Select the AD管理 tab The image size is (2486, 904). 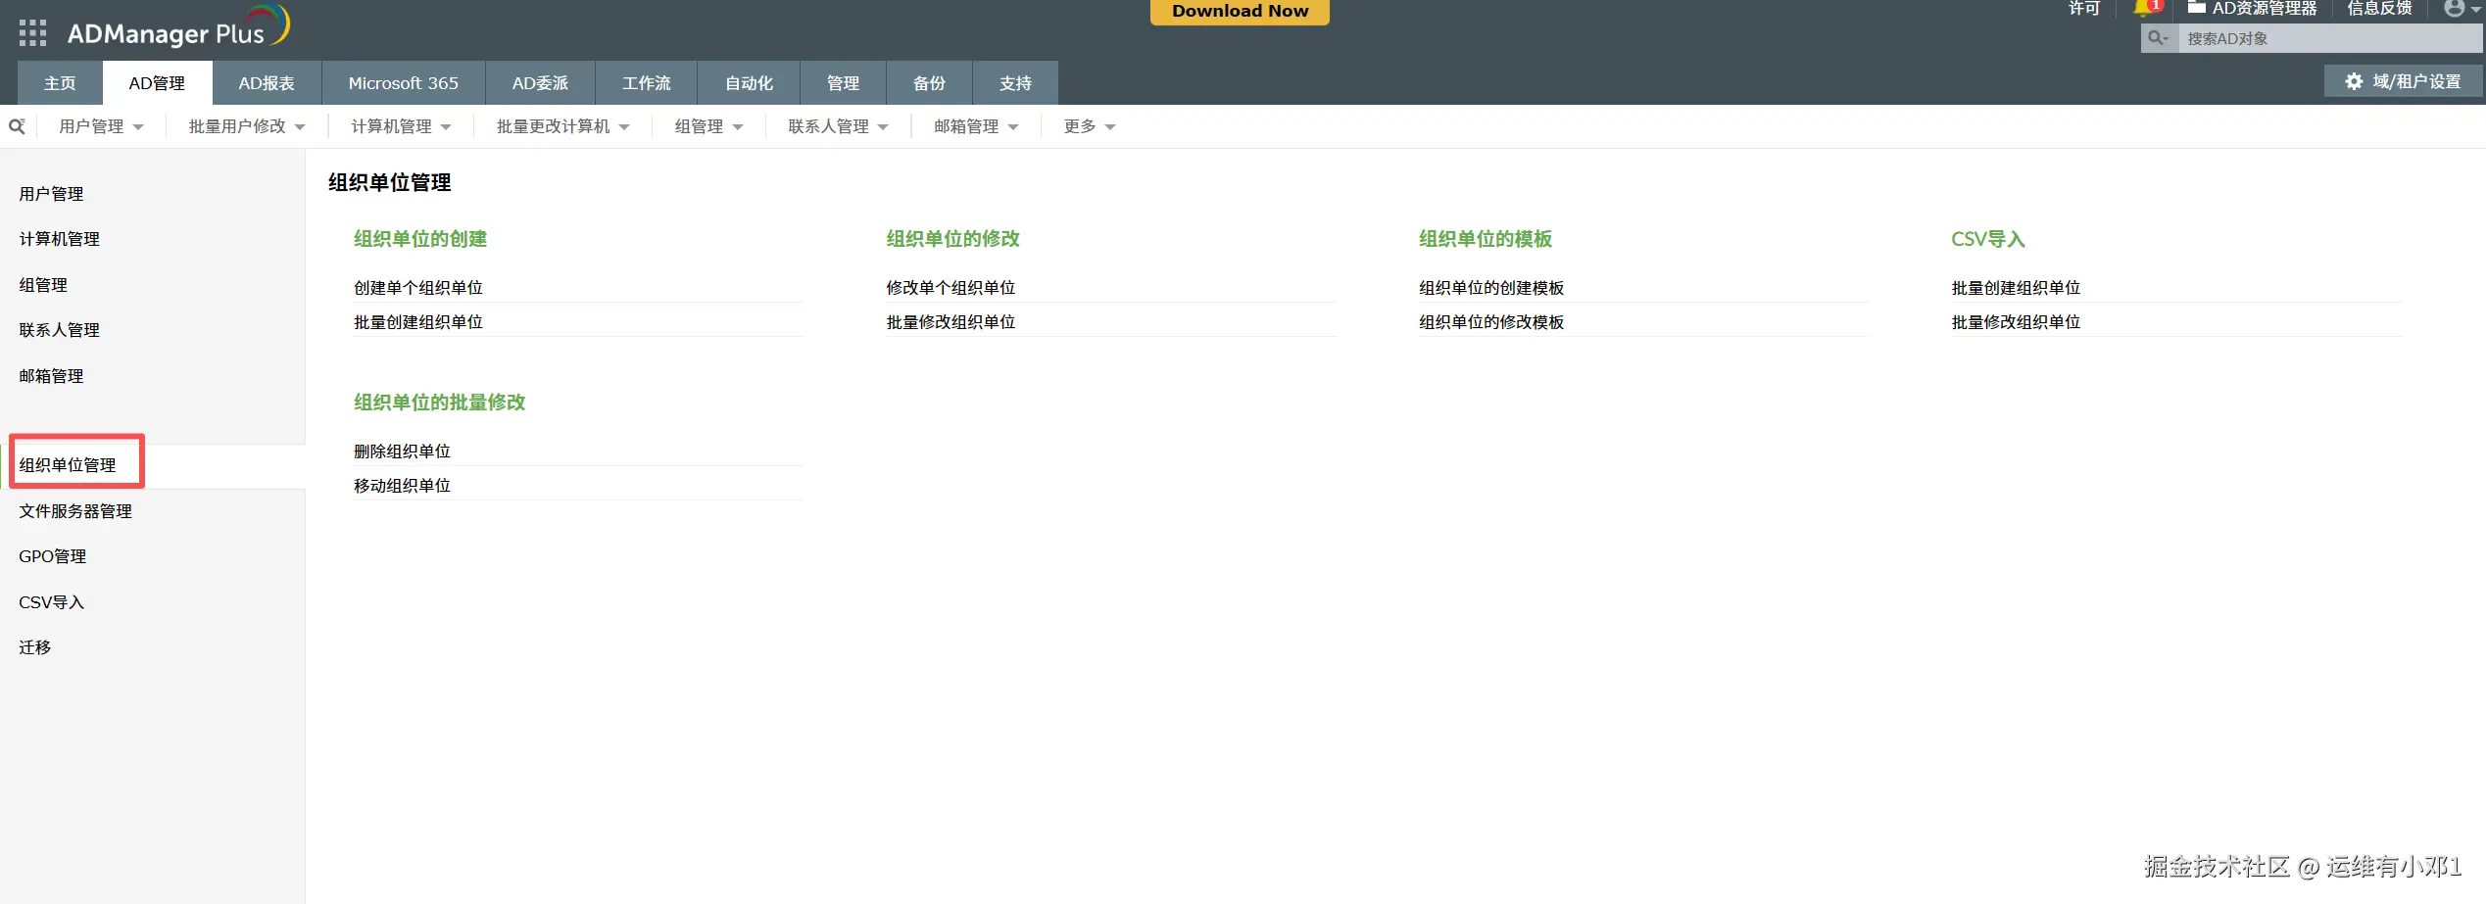coord(157,83)
